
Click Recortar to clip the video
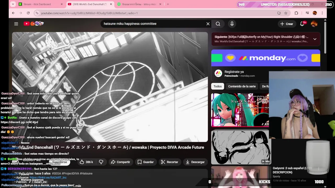pos(170,162)
